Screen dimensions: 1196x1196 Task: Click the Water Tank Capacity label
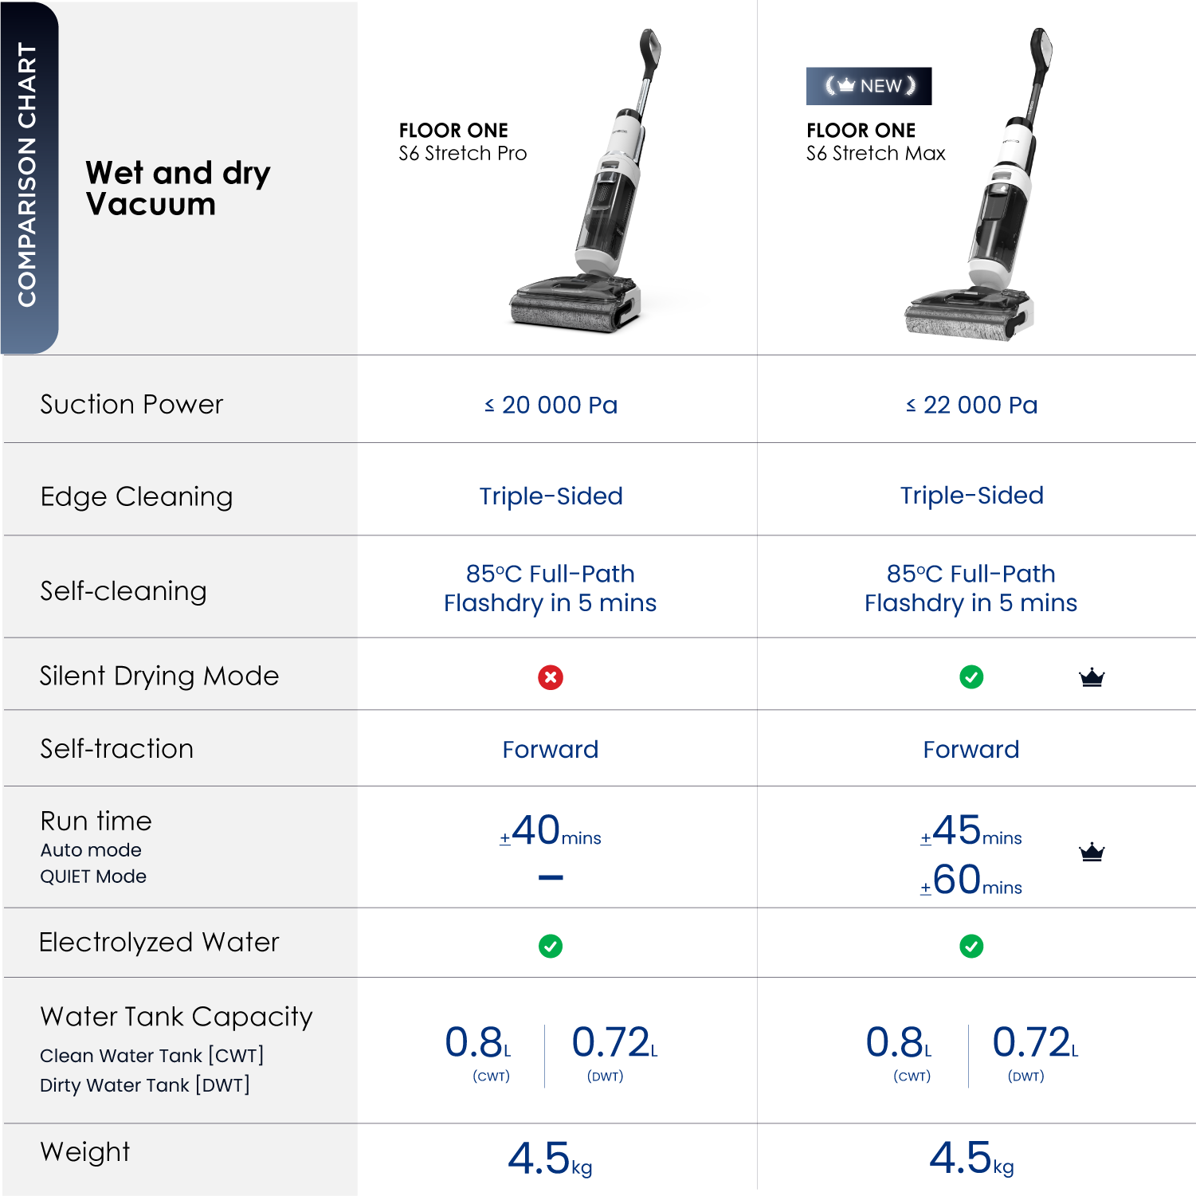click(176, 1017)
